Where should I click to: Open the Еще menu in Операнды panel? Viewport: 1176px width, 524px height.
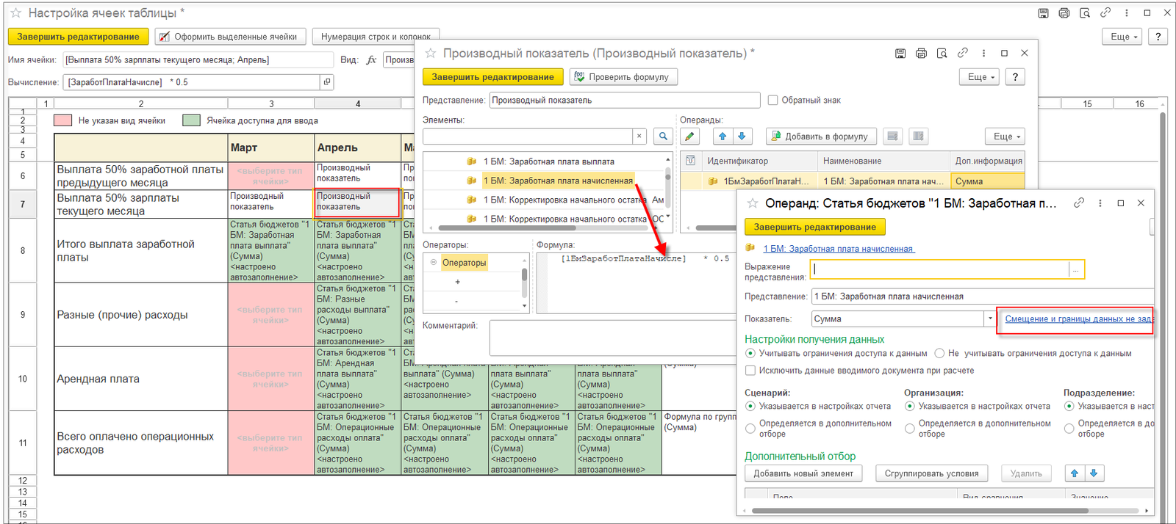tap(1004, 137)
